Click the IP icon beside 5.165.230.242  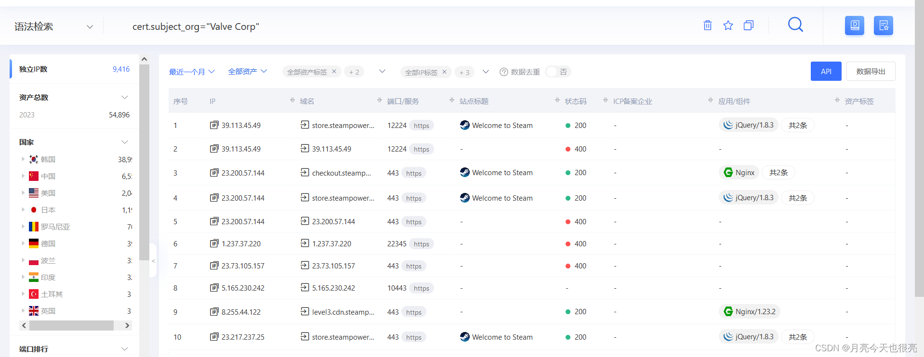(214, 288)
